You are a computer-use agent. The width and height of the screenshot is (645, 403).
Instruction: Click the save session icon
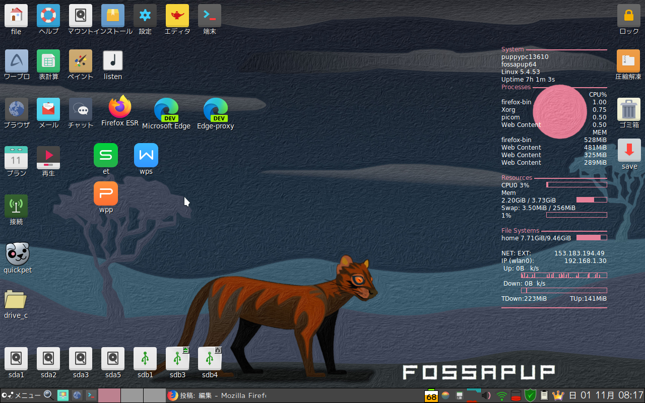click(629, 150)
